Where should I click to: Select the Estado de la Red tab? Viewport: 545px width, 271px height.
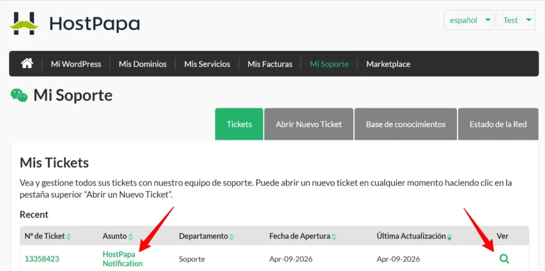tap(498, 124)
